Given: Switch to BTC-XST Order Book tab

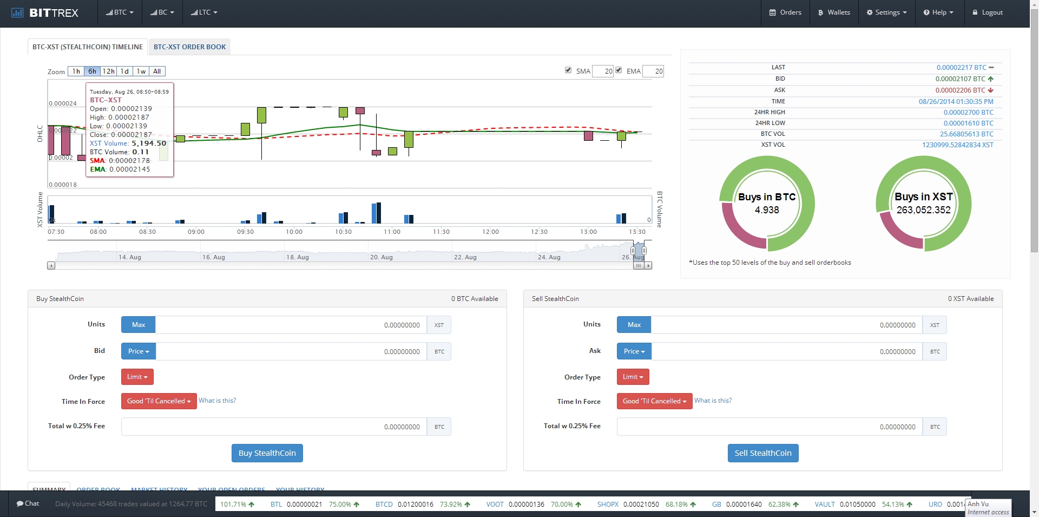Looking at the screenshot, I should [189, 47].
